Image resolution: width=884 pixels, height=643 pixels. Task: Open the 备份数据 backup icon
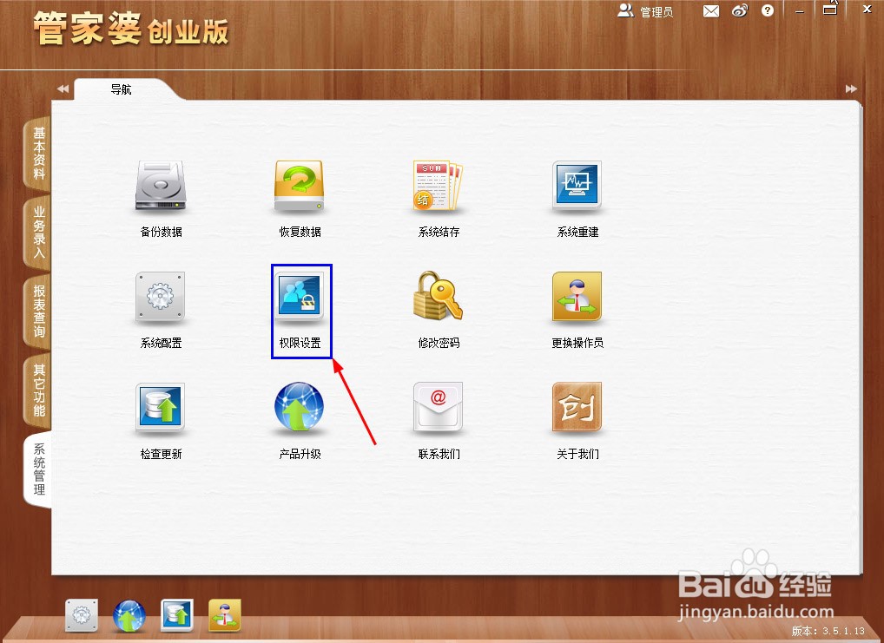pos(161,186)
